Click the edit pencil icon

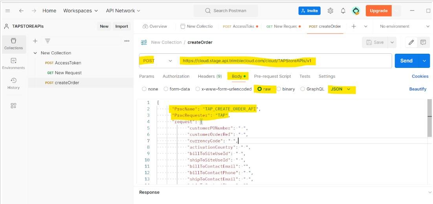coord(411,42)
